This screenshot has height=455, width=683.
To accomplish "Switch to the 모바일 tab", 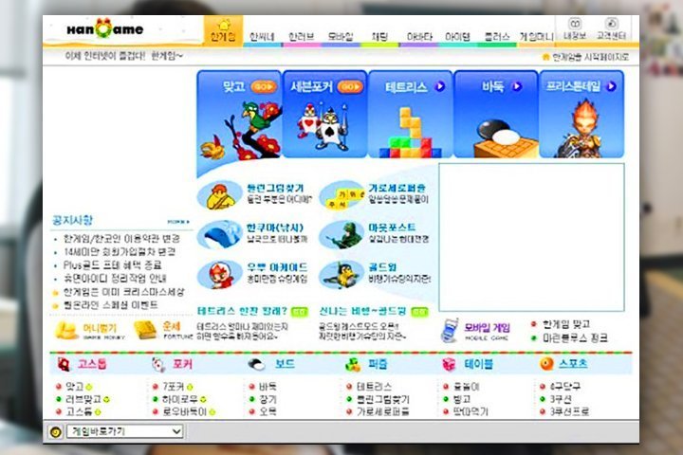I will point(341,37).
